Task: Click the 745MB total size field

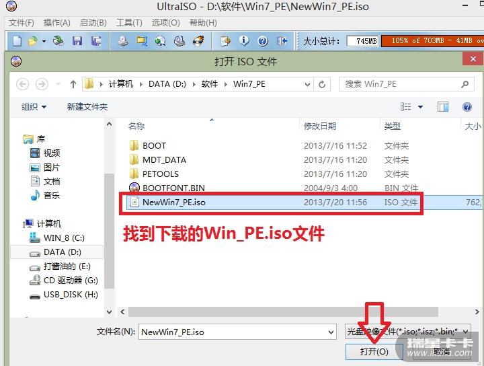Action: [362, 41]
